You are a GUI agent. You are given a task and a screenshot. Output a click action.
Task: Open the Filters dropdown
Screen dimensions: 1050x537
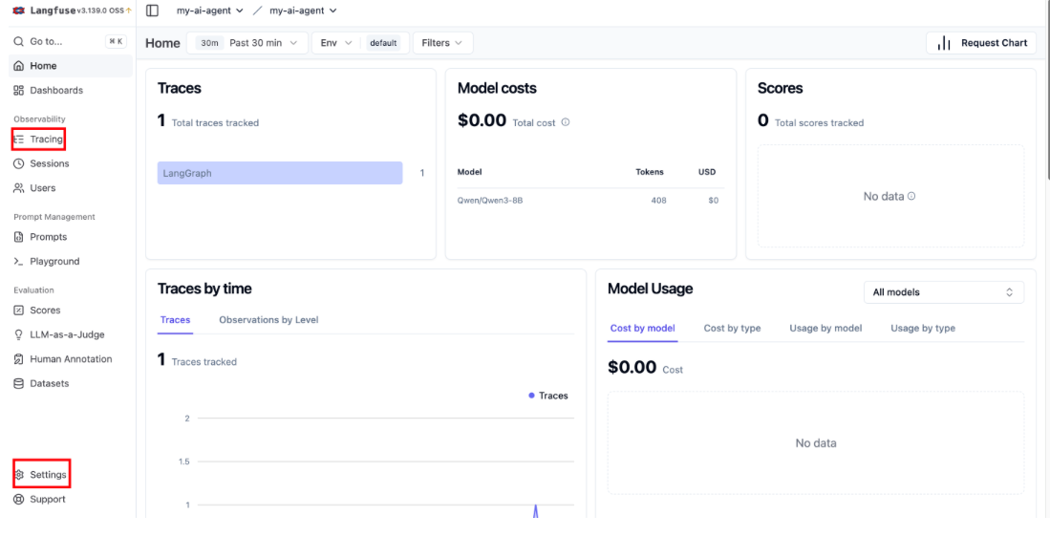click(x=442, y=43)
